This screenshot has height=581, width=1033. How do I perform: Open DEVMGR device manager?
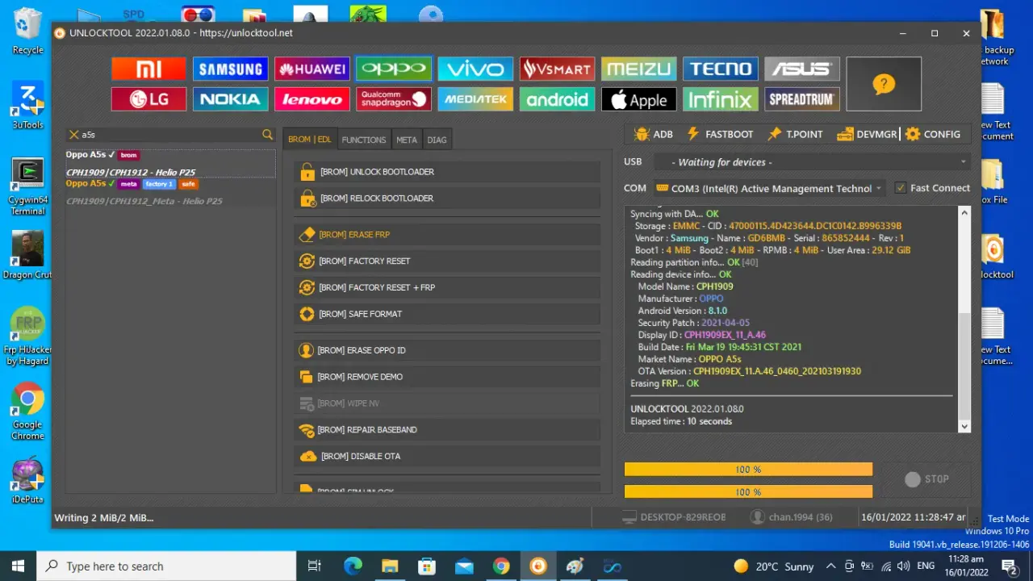[868, 134]
